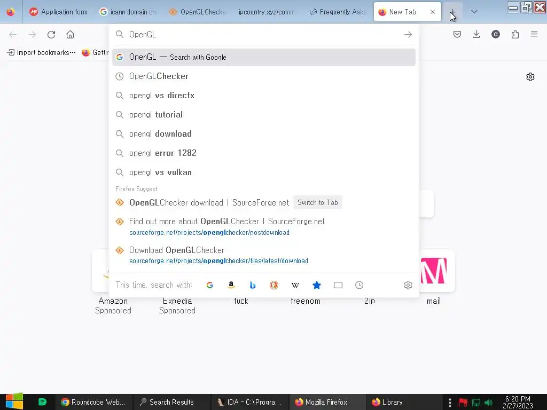Search this time with Google
Screen dimensions: 547x410
point(209,285)
